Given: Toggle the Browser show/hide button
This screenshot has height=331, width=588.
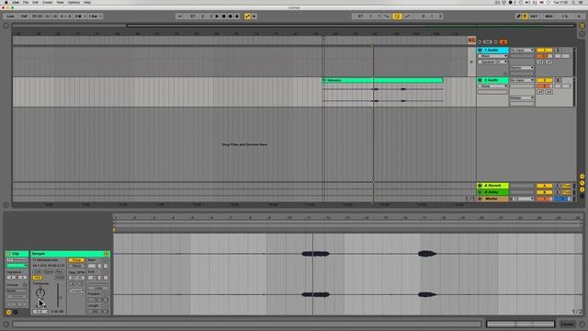Looking at the screenshot, I should click(6, 26).
